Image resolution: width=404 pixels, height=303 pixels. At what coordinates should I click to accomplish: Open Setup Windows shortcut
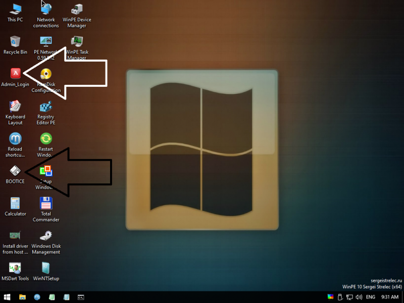tap(46, 178)
